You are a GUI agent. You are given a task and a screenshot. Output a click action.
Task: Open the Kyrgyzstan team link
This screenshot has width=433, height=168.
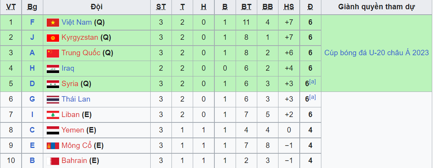point(80,38)
